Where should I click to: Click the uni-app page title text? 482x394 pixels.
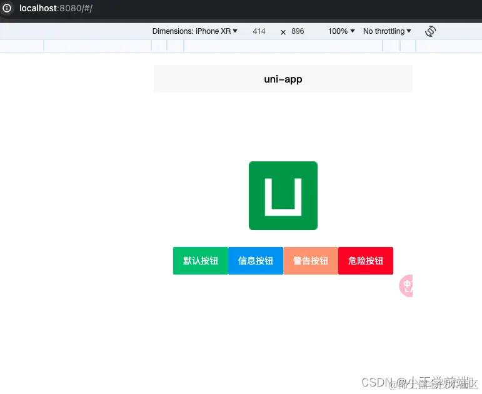(283, 79)
